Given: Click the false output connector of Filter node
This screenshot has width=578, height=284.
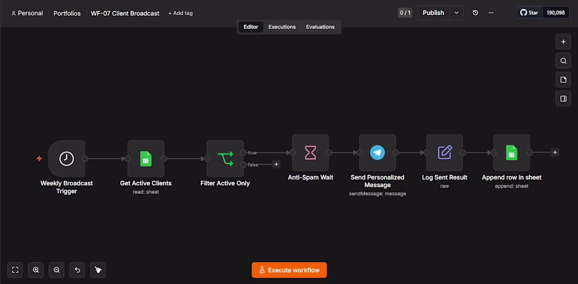Looking at the screenshot, I should (x=243, y=165).
